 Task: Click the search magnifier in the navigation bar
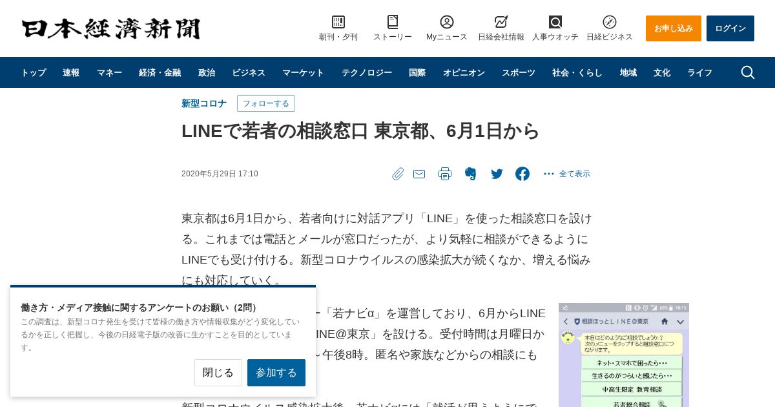(748, 72)
